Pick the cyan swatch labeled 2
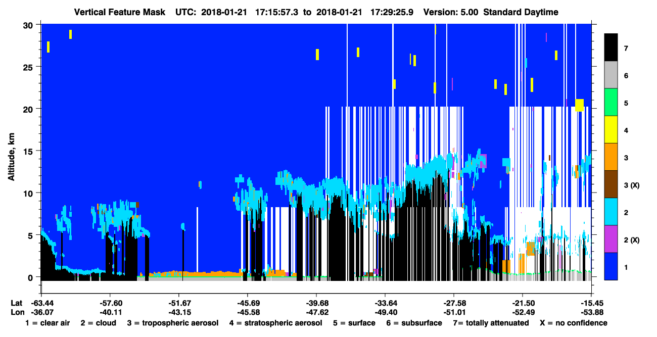 (x=611, y=212)
